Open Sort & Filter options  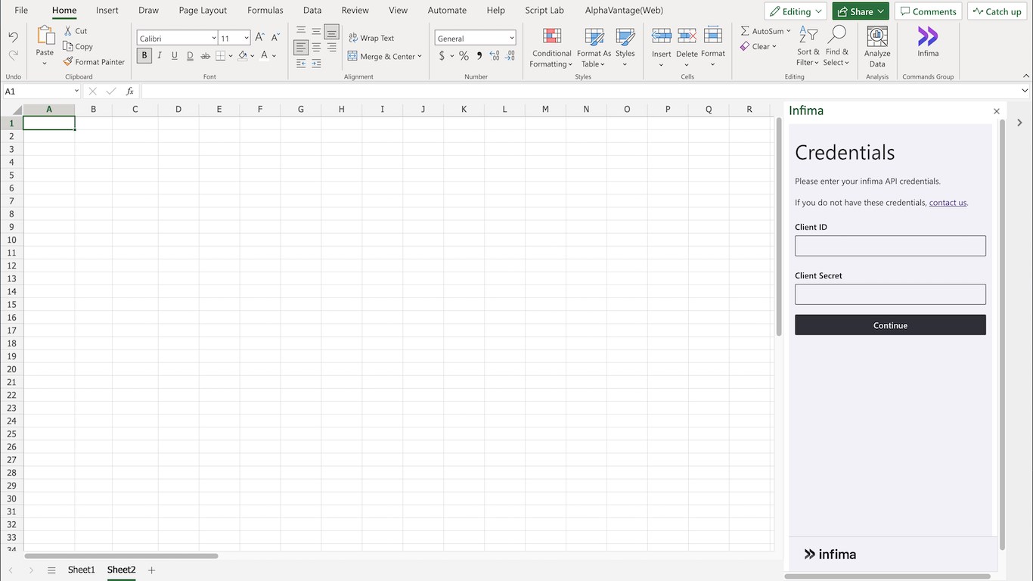click(808, 47)
